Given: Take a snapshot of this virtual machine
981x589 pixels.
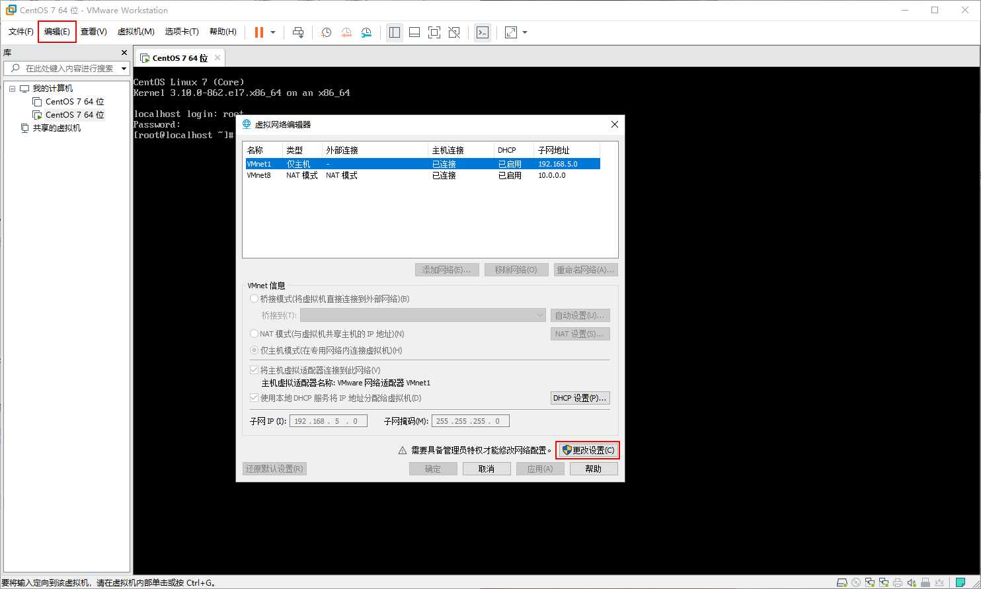Looking at the screenshot, I should point(326,32).
